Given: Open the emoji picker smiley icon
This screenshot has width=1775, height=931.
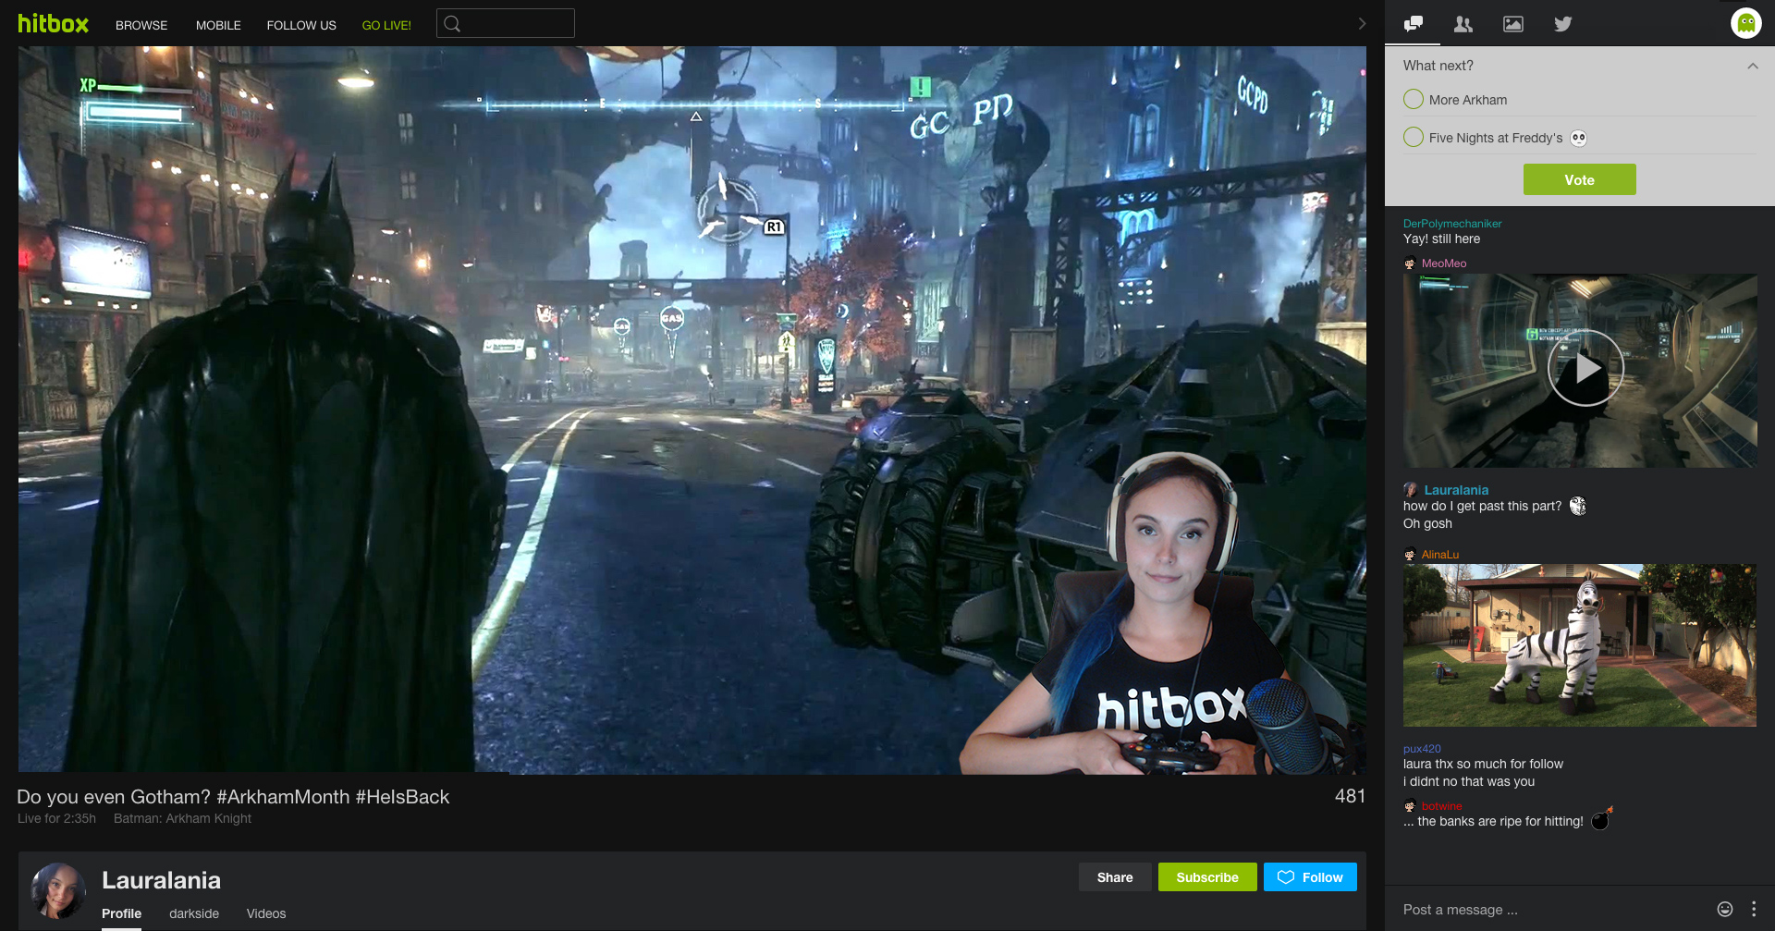Looking at the screenshot, I should (1725, 909).
